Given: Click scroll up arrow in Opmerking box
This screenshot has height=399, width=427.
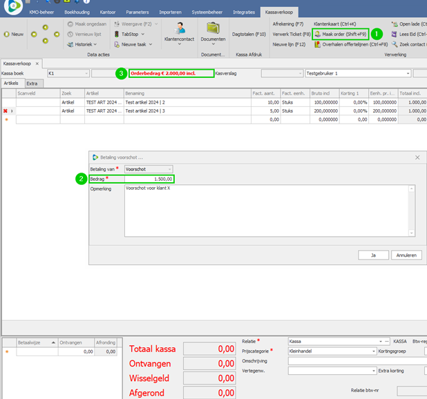Looking at the screenshot, I should pos(412,188).
